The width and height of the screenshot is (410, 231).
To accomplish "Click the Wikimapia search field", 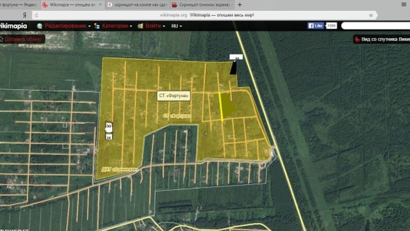I will click(x=376, y=26).
